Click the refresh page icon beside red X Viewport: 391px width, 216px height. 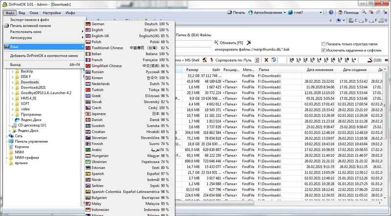pyautogui.click(x=274, y=60)
